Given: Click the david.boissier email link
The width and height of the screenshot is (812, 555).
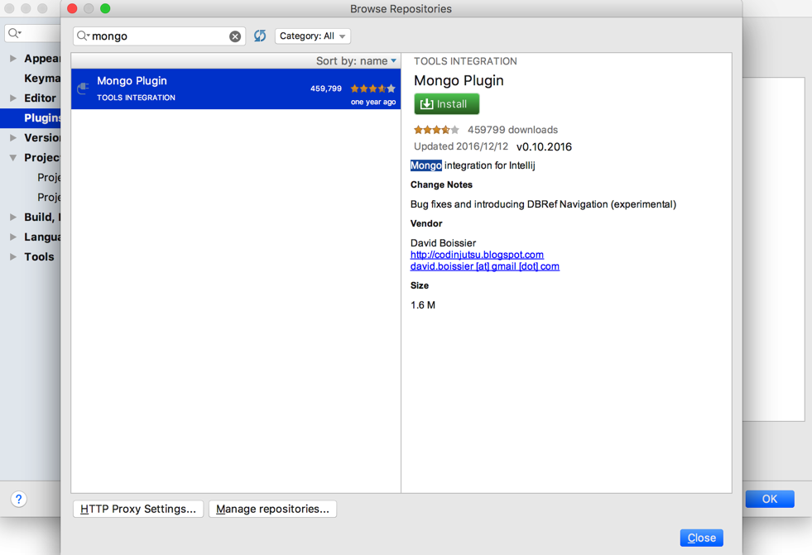Looking at the screenshot, I should click(485, 266).
